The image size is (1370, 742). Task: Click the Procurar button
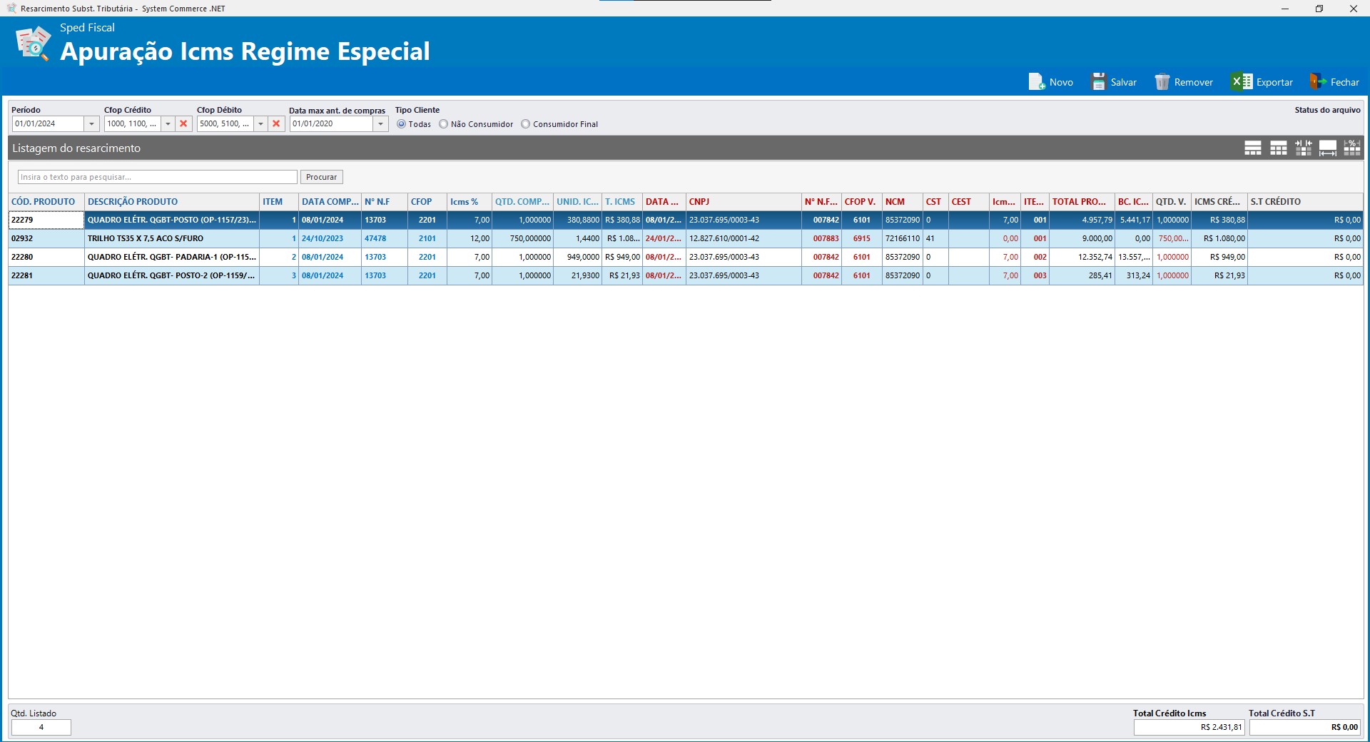[321, 177]
